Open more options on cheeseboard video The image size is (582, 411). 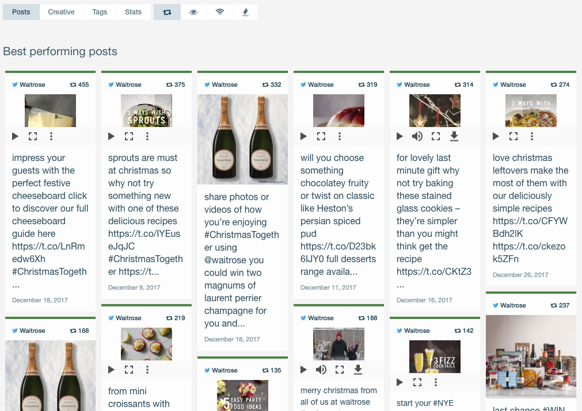click(x=51, y=136)
